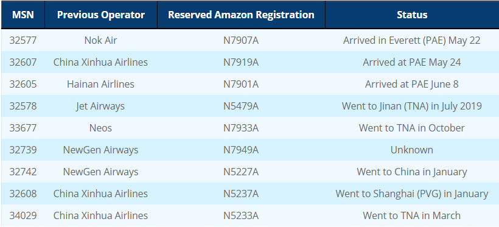Select 'Went to Shanghai (PVG) in January' cell
Viewport: 499px width, 227px height.
coord(412,194)
